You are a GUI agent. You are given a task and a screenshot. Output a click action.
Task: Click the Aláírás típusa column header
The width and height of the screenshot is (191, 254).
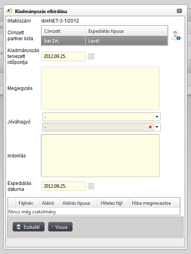pos(79,203)
